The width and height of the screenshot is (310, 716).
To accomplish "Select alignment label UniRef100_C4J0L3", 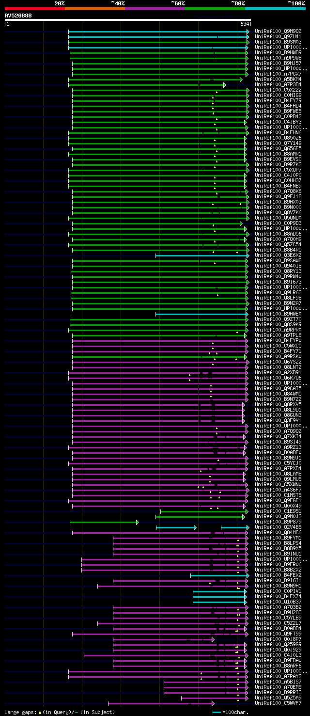I will click(x=278, y=655).
